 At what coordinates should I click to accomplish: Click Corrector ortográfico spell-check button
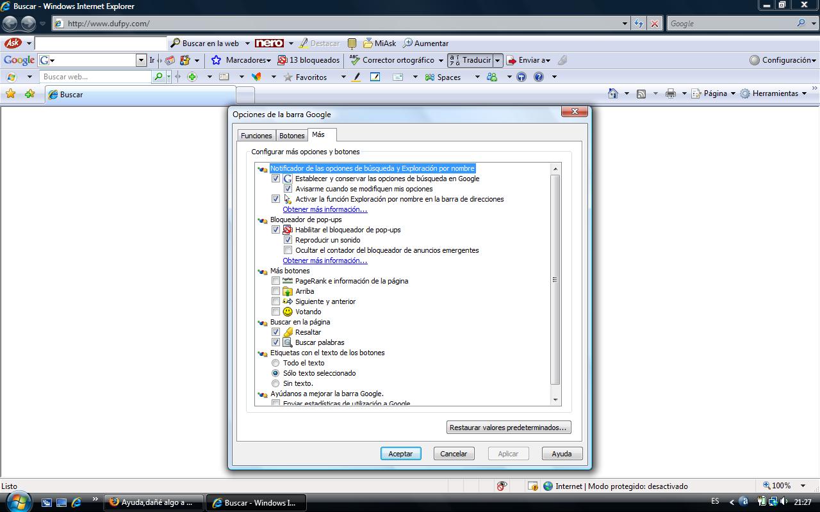392,60
